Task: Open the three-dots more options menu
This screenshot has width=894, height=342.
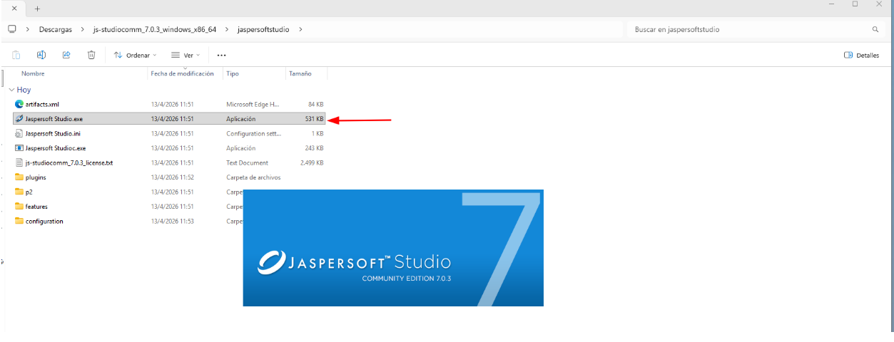Action: click(221, 55)
